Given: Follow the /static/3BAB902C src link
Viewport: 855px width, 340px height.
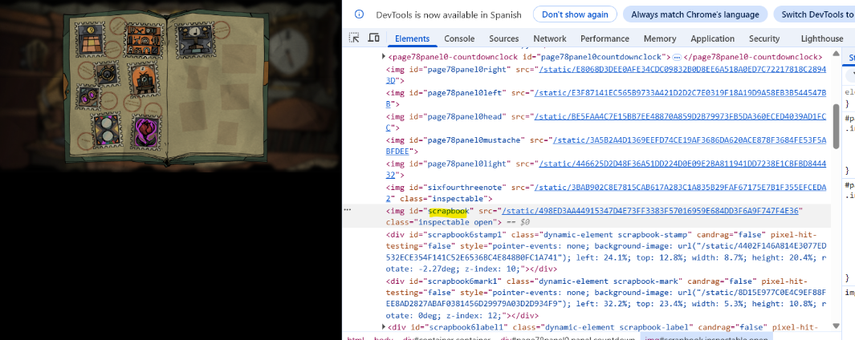Looking at the screenshot, I should click(x=680, y=187).
